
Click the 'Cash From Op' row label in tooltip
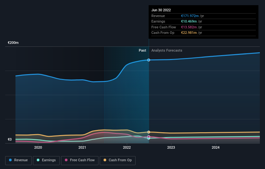(163, 33)
